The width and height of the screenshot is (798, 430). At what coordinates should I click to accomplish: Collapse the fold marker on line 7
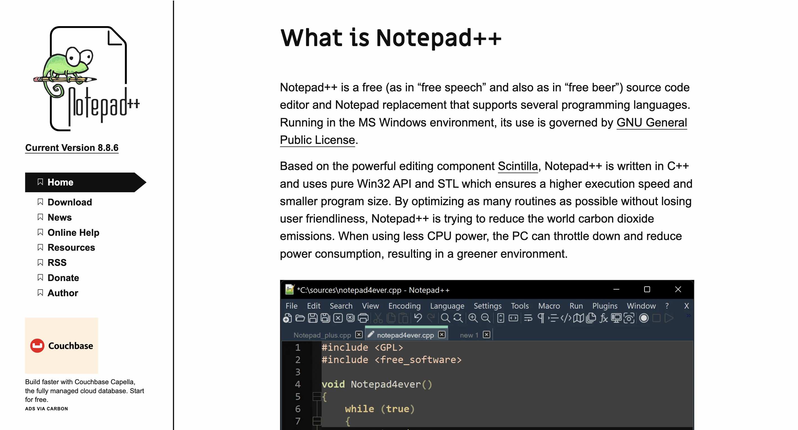coord(317,421)
